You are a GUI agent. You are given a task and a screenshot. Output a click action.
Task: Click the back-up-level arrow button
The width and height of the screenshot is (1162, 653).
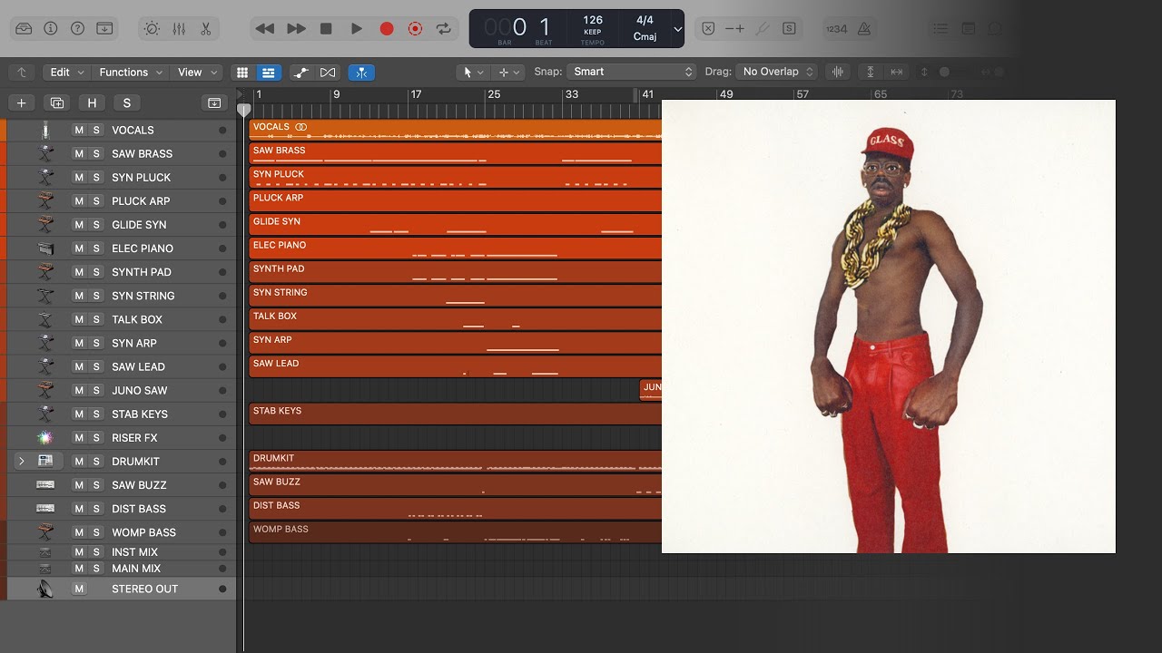[x=22, y=73]
